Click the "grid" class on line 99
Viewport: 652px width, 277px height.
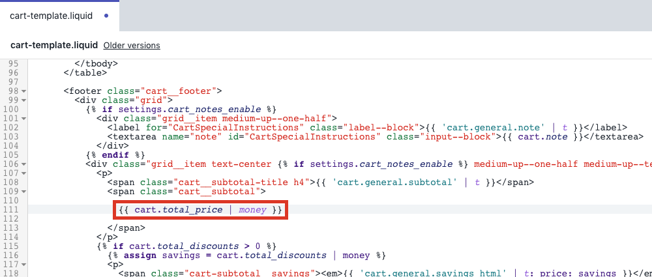(x=152, y=100)
